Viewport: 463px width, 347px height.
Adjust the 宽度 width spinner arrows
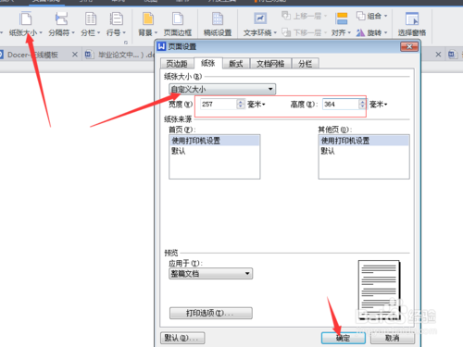click(x=241, y=105)
